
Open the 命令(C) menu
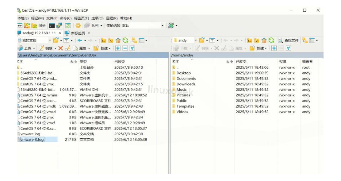(x=66, y=18)
